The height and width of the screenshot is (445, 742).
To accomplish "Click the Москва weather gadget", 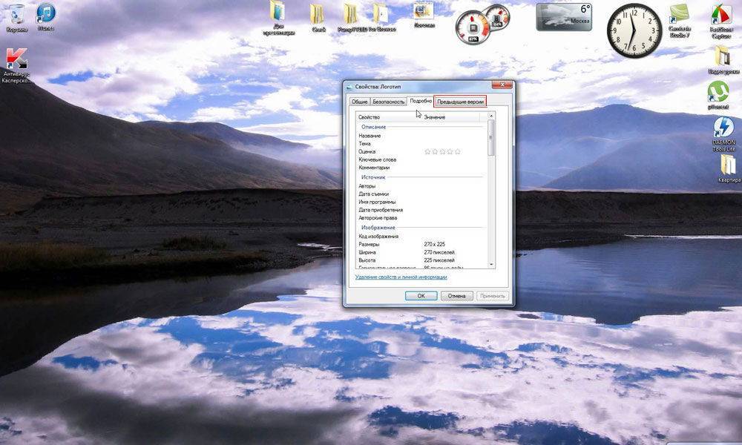I will [x=563, y=16].
